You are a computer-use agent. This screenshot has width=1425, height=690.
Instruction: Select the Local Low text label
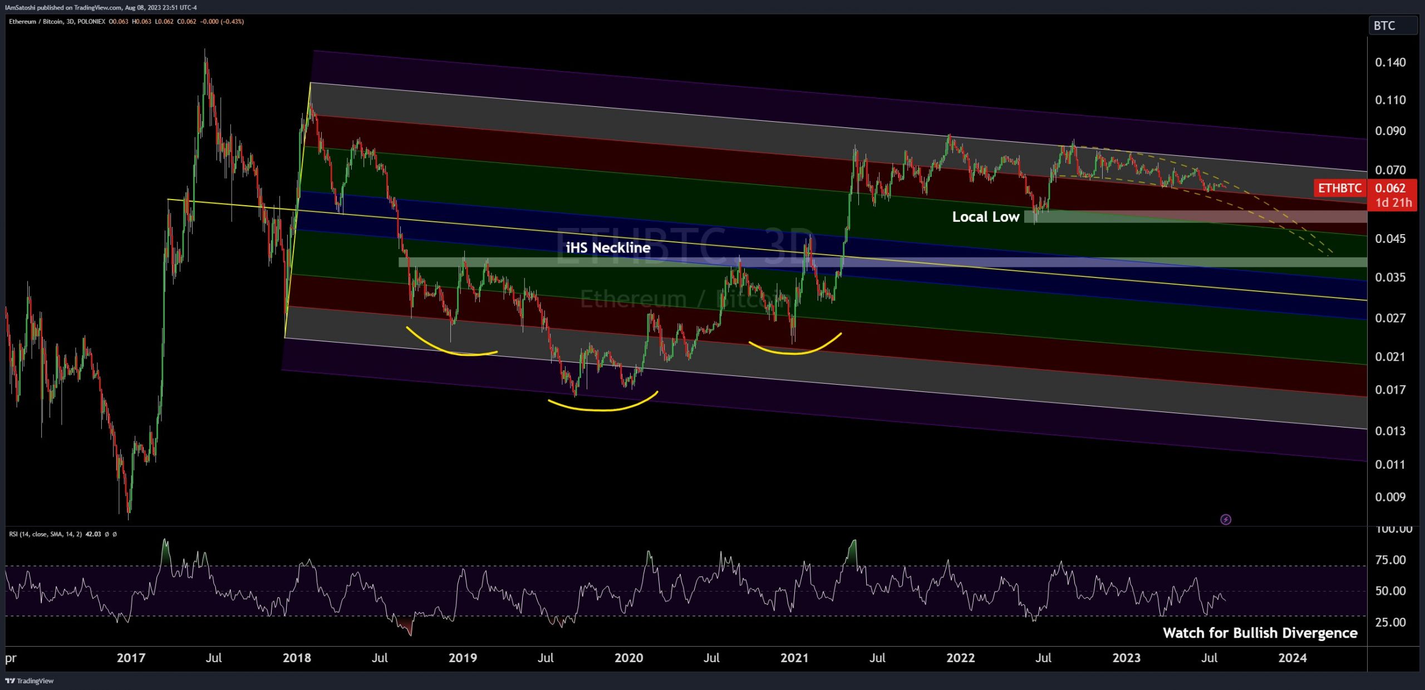point(985,217)
